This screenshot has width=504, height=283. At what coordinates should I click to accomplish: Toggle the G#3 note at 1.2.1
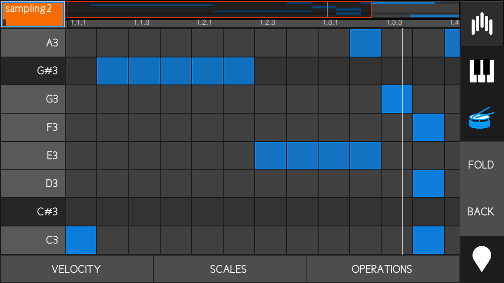[x=207, y=71]
